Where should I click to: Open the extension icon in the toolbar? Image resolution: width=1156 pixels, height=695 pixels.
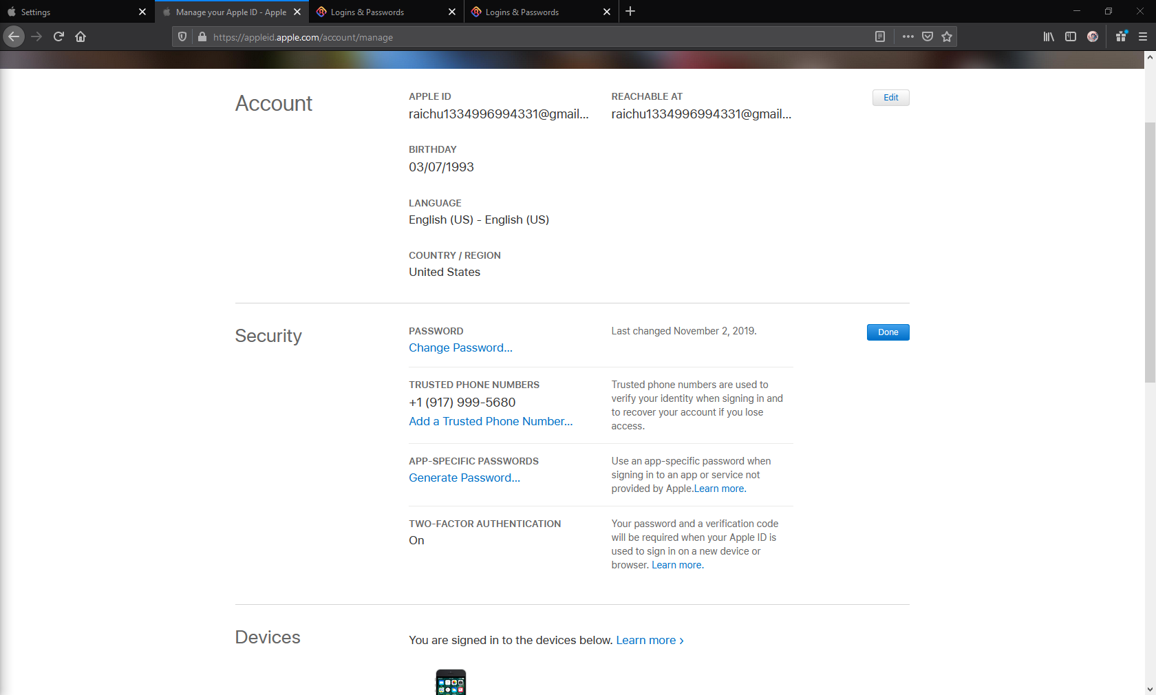(x=1122, y=36)
